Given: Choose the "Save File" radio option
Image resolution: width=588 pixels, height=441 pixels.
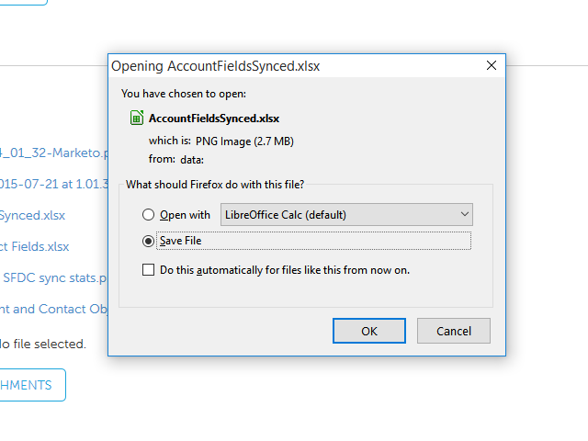Looking at the screenshot, I should pos(149,241).
